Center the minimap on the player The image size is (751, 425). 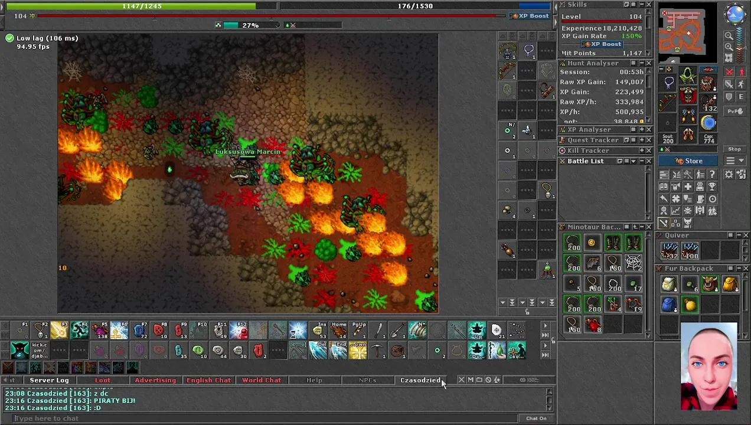pos(729,58)
